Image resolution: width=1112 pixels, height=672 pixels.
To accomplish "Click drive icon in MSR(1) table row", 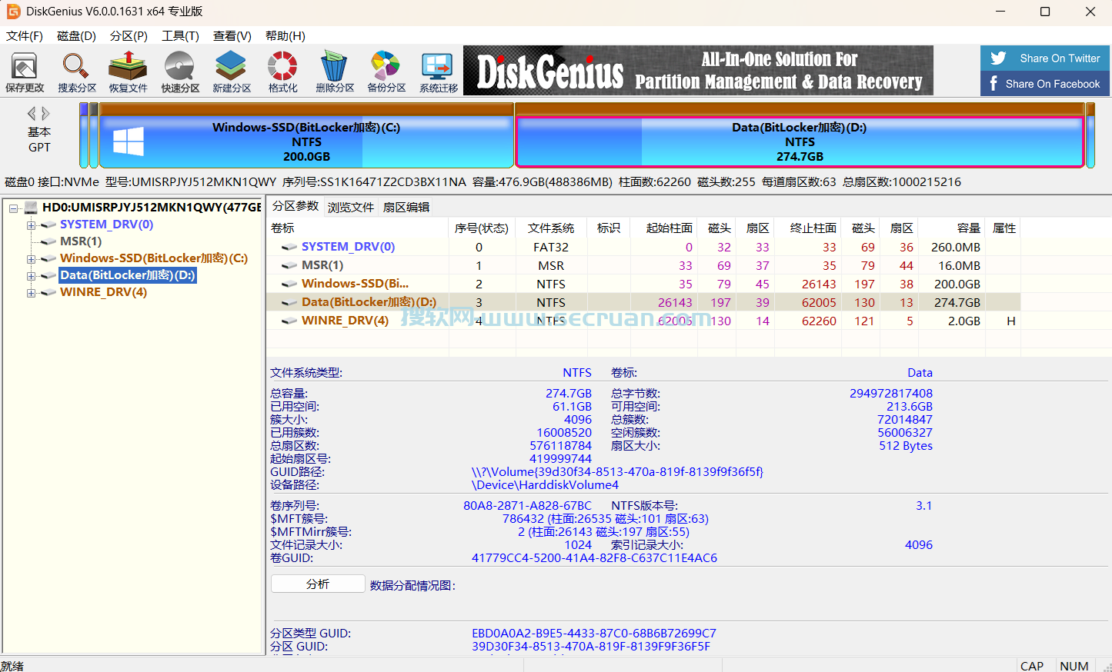I will [x=289, y=265].
